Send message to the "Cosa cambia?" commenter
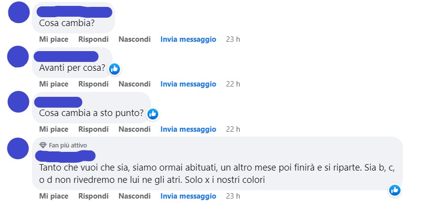Image resolution: width=428 pixels, height=203 pixels. tap(188, 39)
